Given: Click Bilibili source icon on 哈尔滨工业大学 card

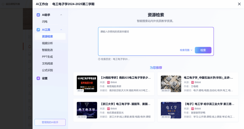Looking at the screenshot, I should click(x=192, y=109).
